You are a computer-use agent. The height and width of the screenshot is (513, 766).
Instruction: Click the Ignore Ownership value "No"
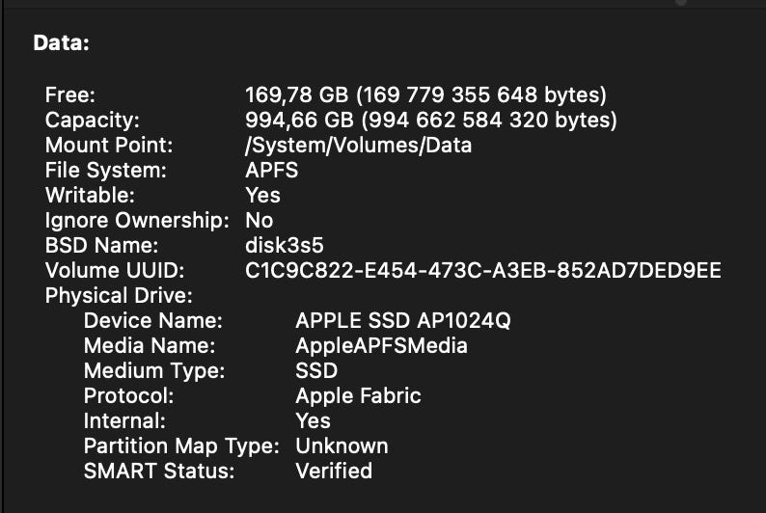click(259, 220)
